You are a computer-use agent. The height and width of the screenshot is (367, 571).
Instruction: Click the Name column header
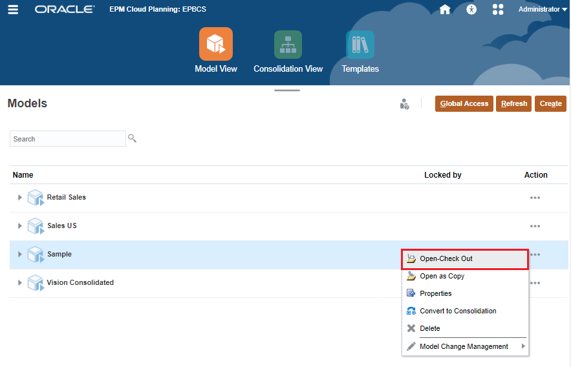click(23, 175)
